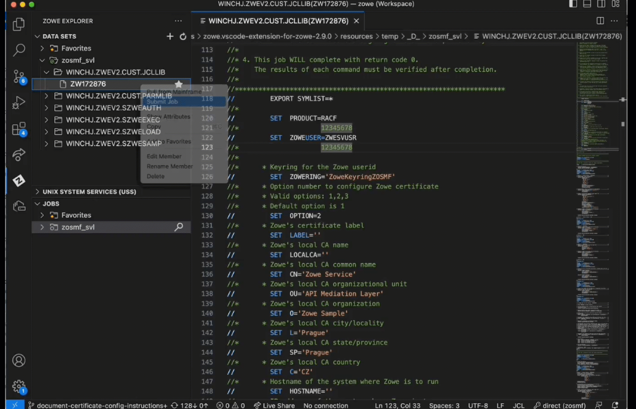Open the Extensions view
The width and height of the screenshot is (636, 409).
18,129
